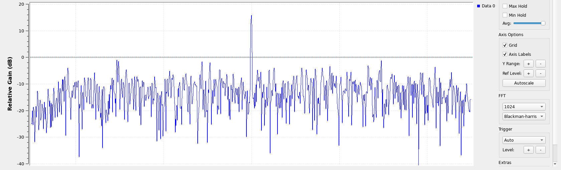Decrease Y Range with minus button
The width and height of the screenshot is (561, 170).
pos(540,64)
